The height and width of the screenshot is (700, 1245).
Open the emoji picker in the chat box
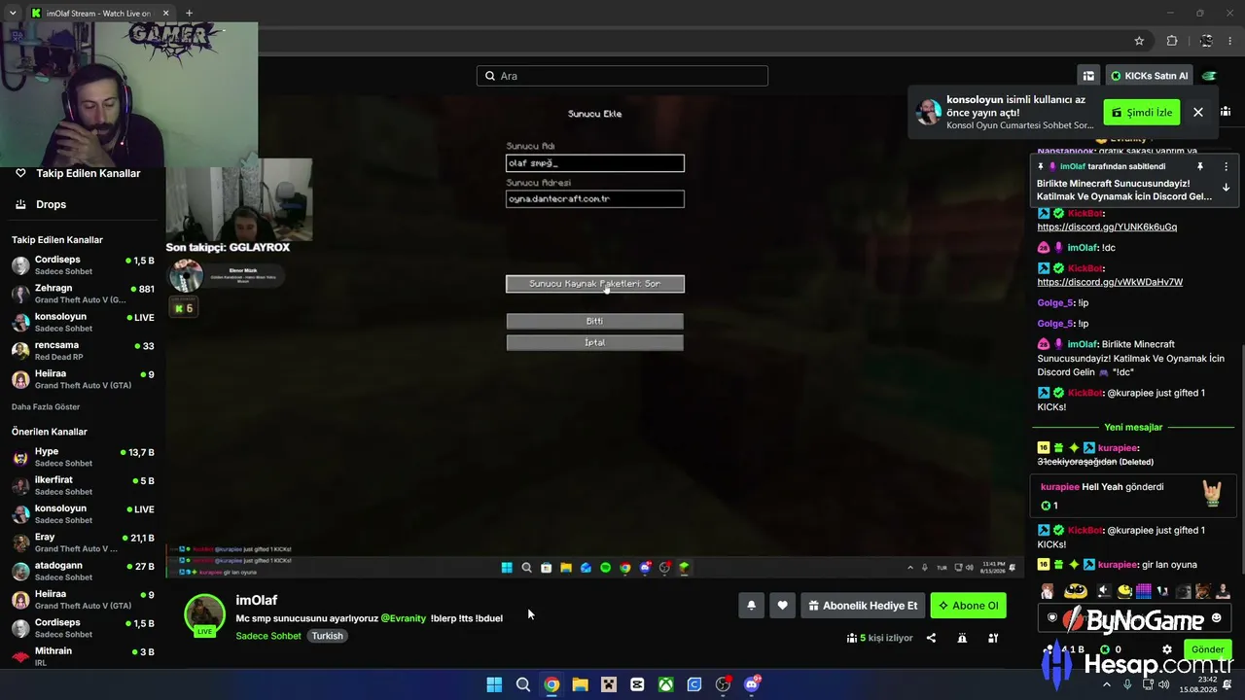1216,618
